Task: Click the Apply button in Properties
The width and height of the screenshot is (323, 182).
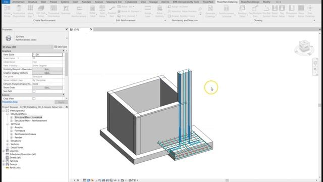Action: click(61, 102)
